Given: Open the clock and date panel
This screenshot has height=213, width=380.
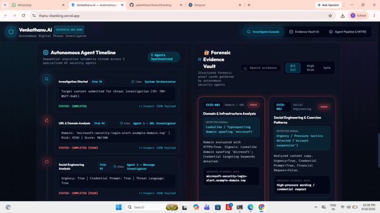Looking at the screenshot, I should pyautogui.click(x=368, y=207).
